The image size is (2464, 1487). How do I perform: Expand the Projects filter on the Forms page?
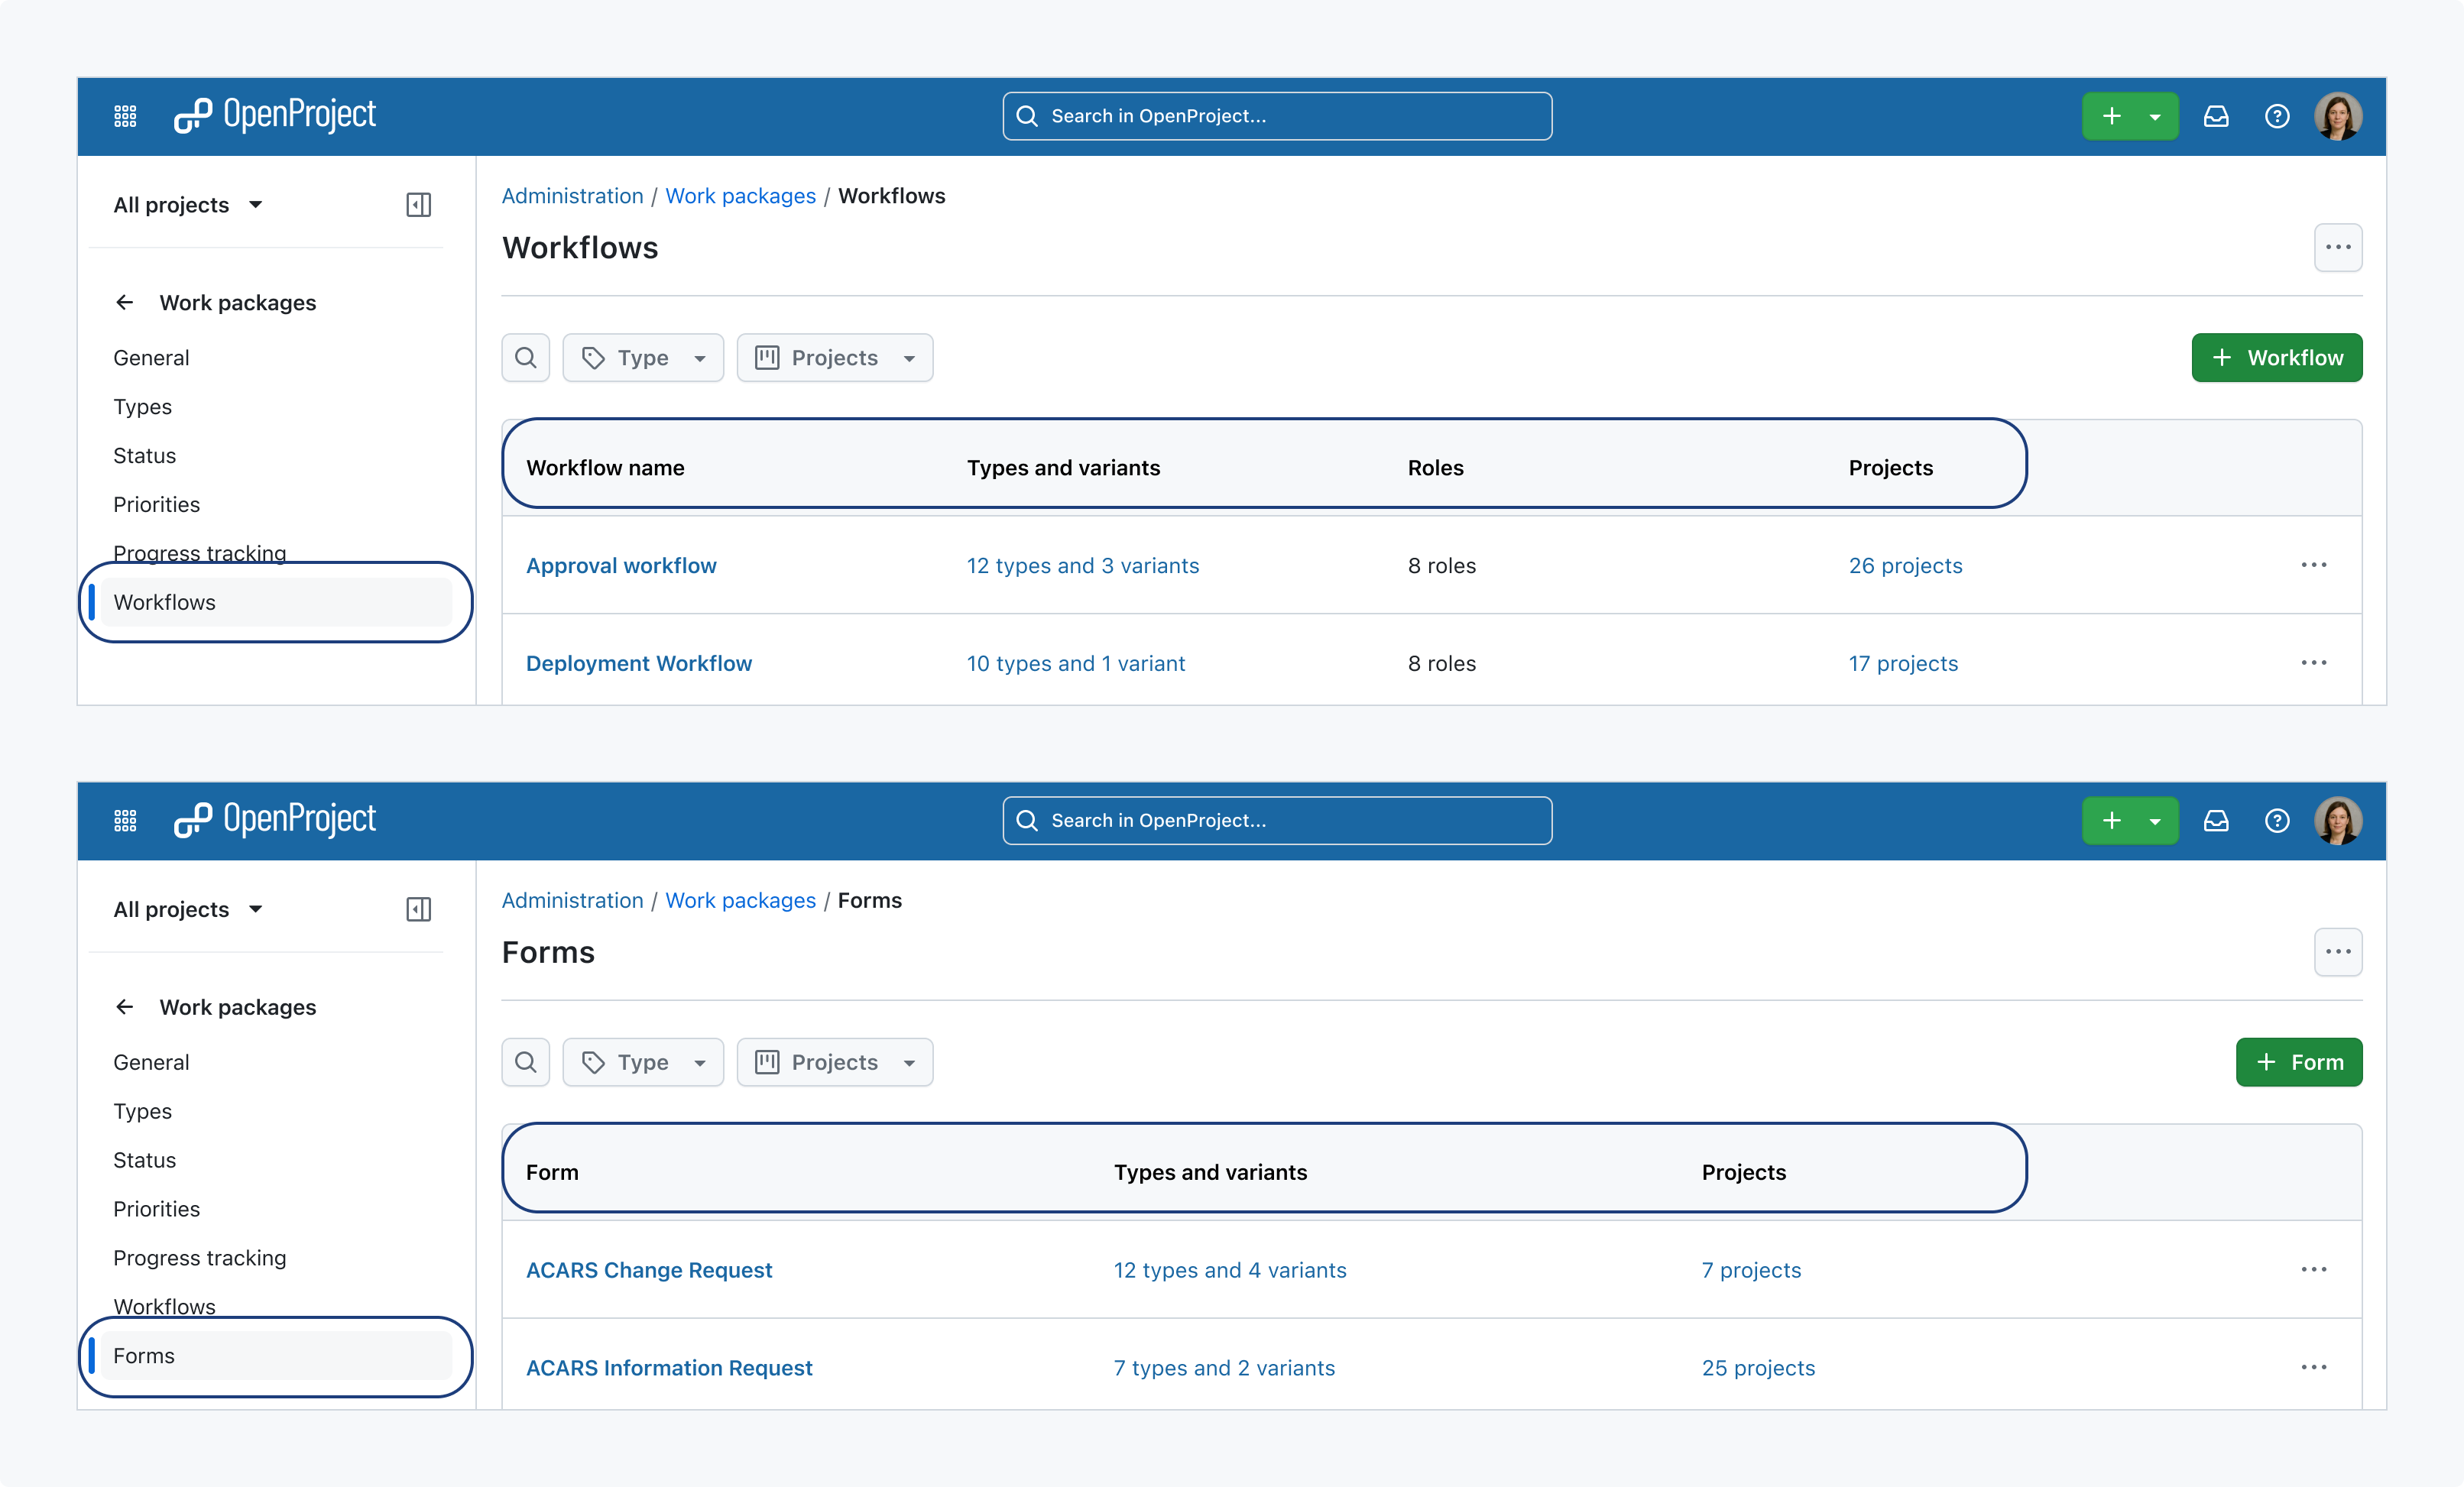[835, 1062]
